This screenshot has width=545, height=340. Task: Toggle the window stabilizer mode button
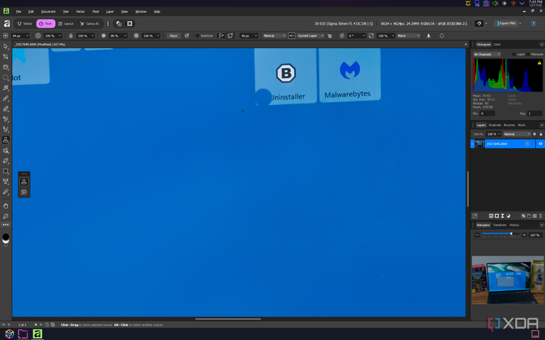click(230, 35)
